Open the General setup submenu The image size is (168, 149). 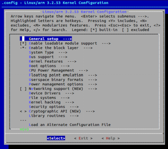pos(46,39)
